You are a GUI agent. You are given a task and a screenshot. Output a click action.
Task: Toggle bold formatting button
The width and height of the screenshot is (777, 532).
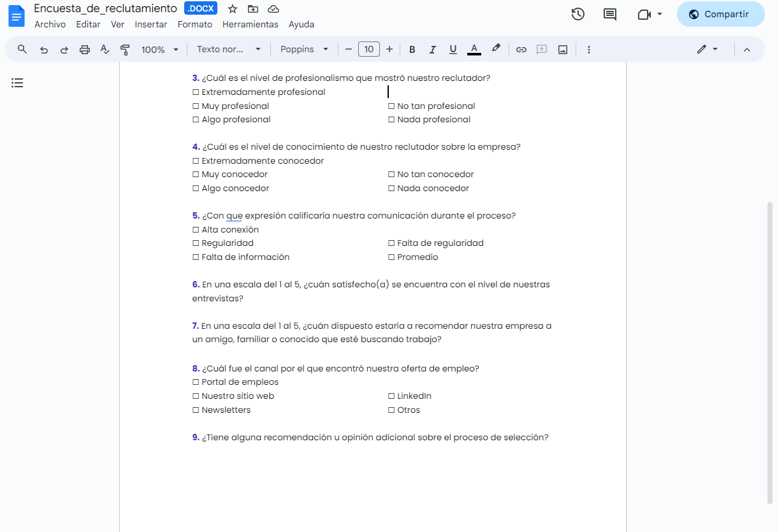pyautogui.click(x=412, y=50)
